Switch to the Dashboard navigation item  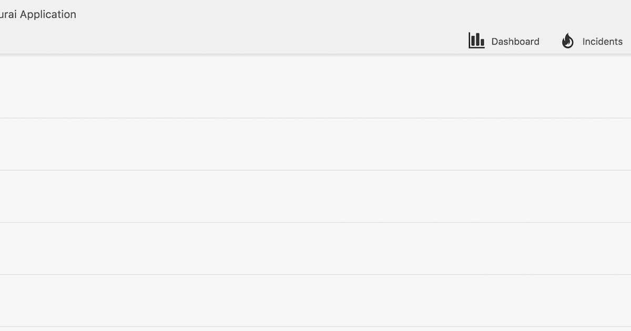(504, 41)
